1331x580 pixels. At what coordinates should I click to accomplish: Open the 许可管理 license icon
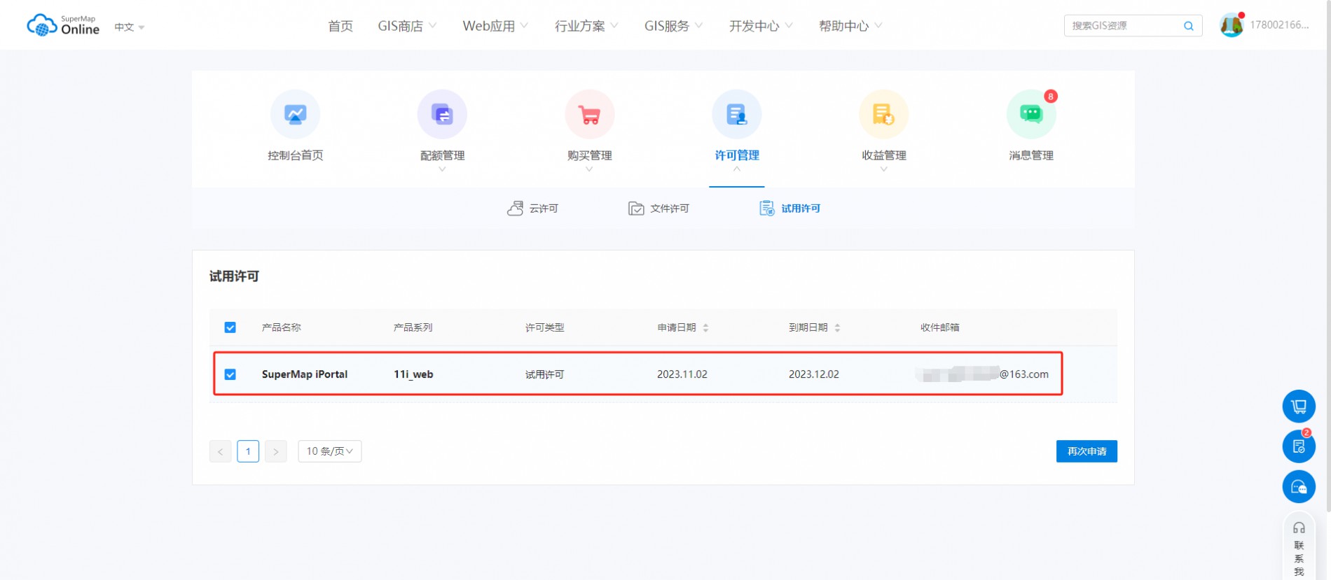(736, 114)
